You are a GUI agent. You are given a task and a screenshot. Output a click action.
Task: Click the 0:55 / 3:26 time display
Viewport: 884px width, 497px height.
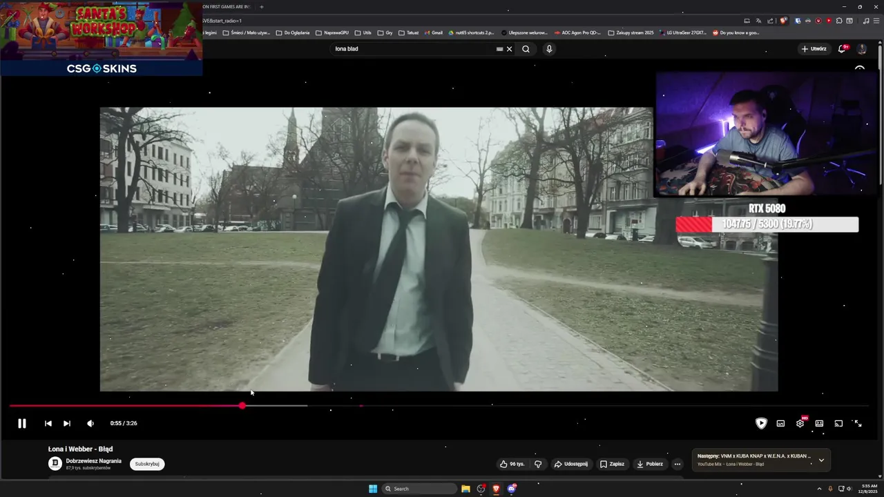124,423
